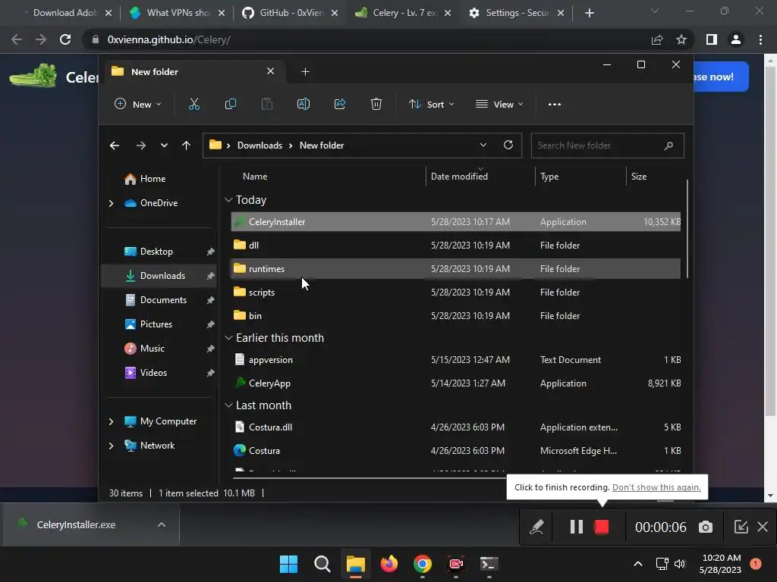Viewport: 777px width, 582px height.
Task: Select the scripts folder row
Action: coord(456,293)
